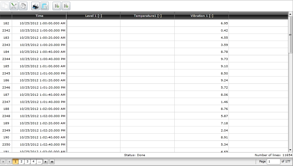
Task: Sort by the Time column header
Action: click(x=39, y=16)
